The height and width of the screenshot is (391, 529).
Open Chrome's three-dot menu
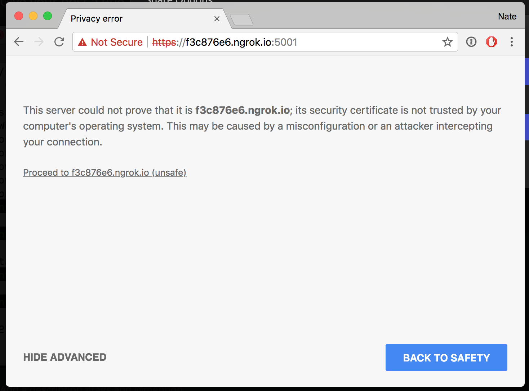[511, 42]
